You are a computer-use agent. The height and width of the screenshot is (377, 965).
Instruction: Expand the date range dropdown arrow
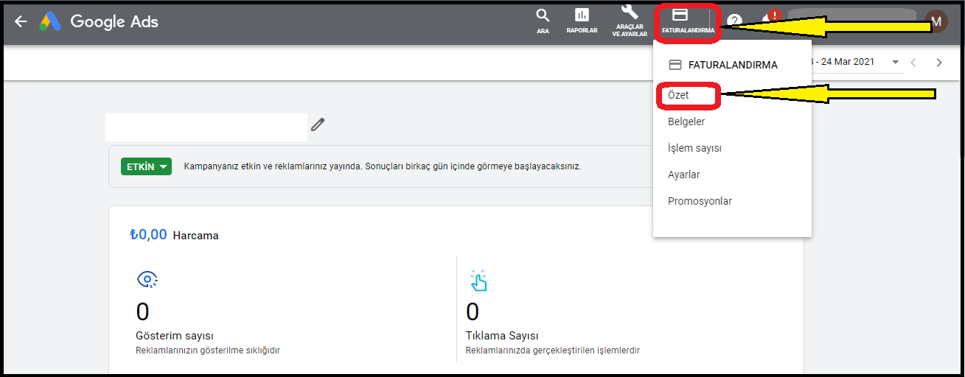pos(896,63)
